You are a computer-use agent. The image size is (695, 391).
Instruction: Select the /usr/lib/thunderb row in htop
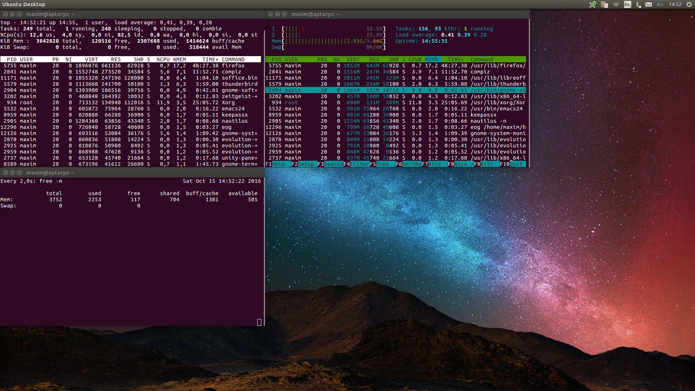pos(396,84)
